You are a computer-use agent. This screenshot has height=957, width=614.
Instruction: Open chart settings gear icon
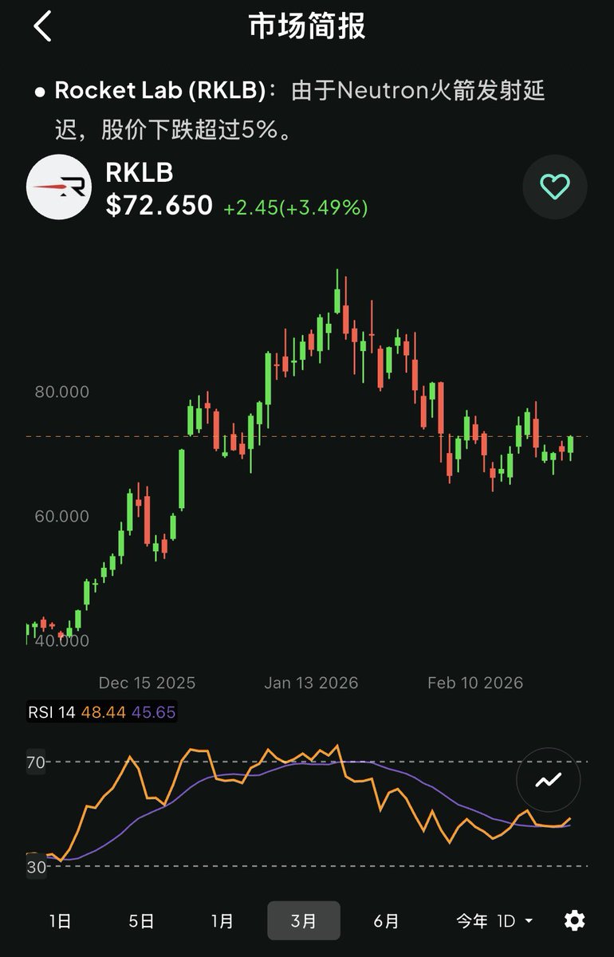coord(574,921)
